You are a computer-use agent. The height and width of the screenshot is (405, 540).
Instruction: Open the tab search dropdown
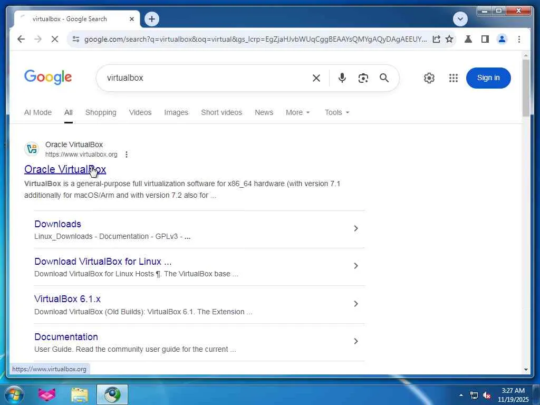[x=460, y=19]
